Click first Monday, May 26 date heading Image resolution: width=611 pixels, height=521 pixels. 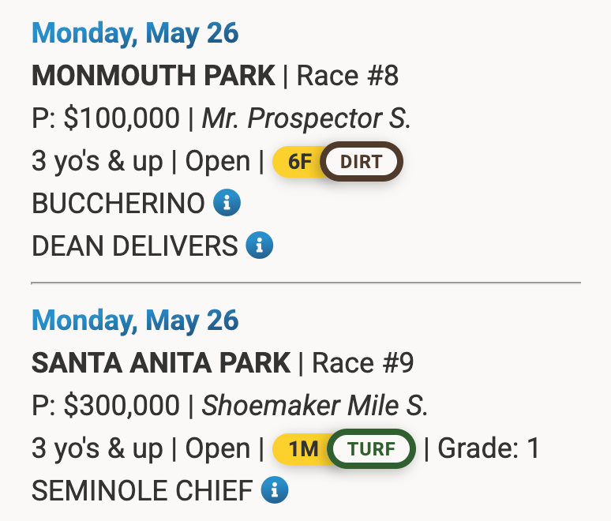(135, 34)
